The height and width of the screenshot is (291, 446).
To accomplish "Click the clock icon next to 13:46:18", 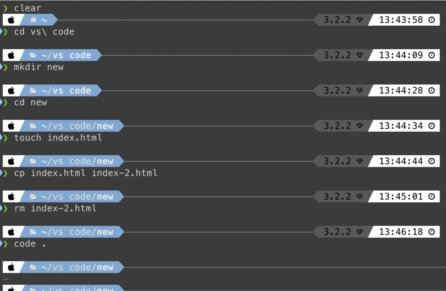I will pyautogui.click(x=432, y=232).
